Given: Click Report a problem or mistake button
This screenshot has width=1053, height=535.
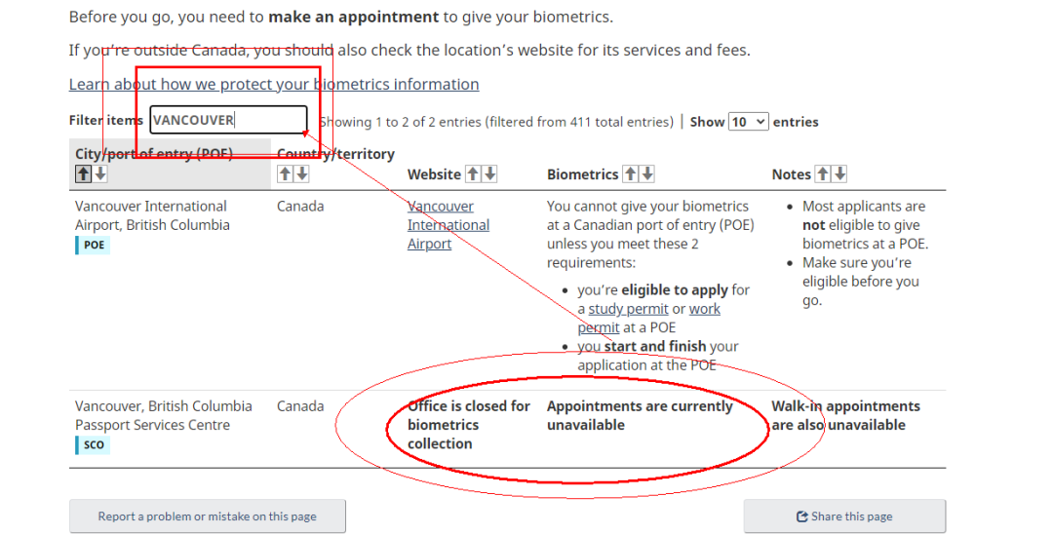Looking at the screenshot, I should (207, 516).
